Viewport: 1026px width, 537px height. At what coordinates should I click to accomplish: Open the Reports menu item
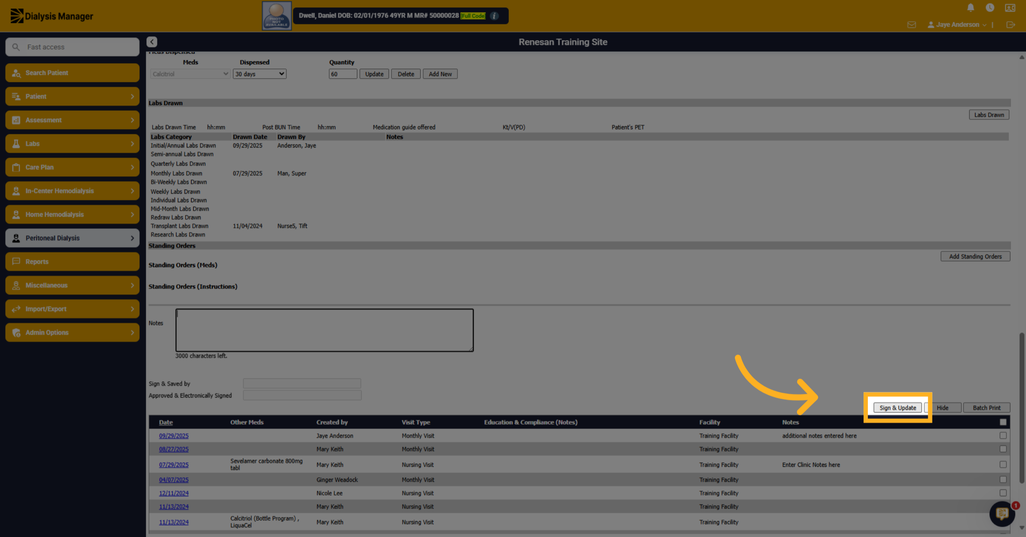[72, 261]
